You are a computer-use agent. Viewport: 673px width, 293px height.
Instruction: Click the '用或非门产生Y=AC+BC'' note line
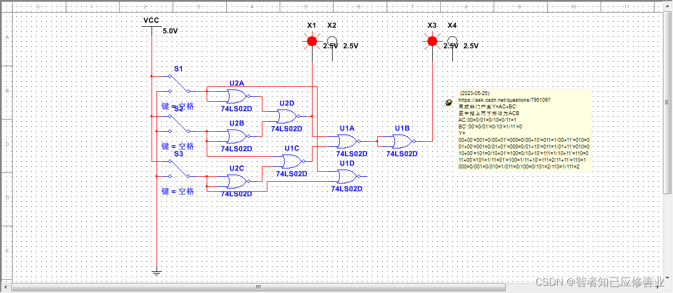click(x=488, y=107)
